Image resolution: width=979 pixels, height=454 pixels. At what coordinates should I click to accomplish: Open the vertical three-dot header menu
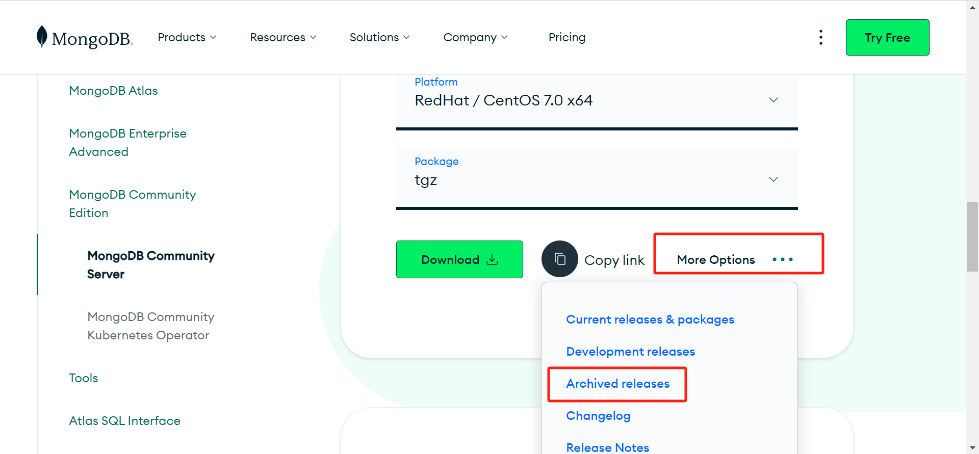820,37
